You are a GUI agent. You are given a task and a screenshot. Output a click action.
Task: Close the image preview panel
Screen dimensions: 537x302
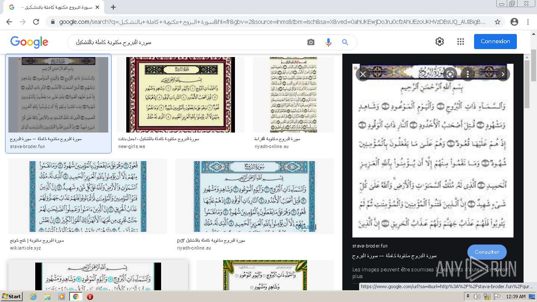pos(363,74)
